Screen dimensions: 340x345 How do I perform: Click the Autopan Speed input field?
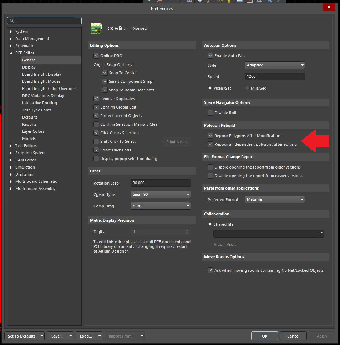275,76
